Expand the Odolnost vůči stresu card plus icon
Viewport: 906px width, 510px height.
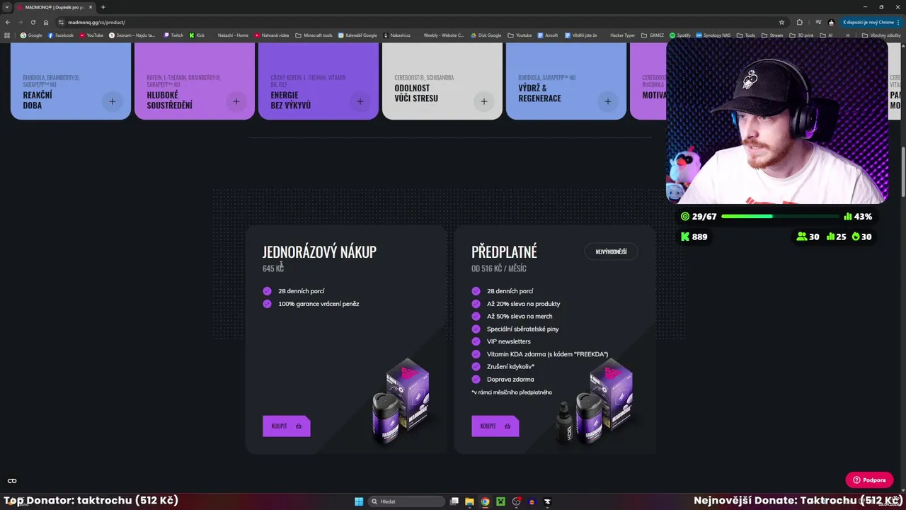tap(484, 101)
